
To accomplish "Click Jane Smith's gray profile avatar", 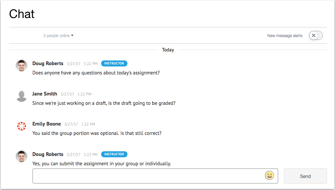I will 22,96.
